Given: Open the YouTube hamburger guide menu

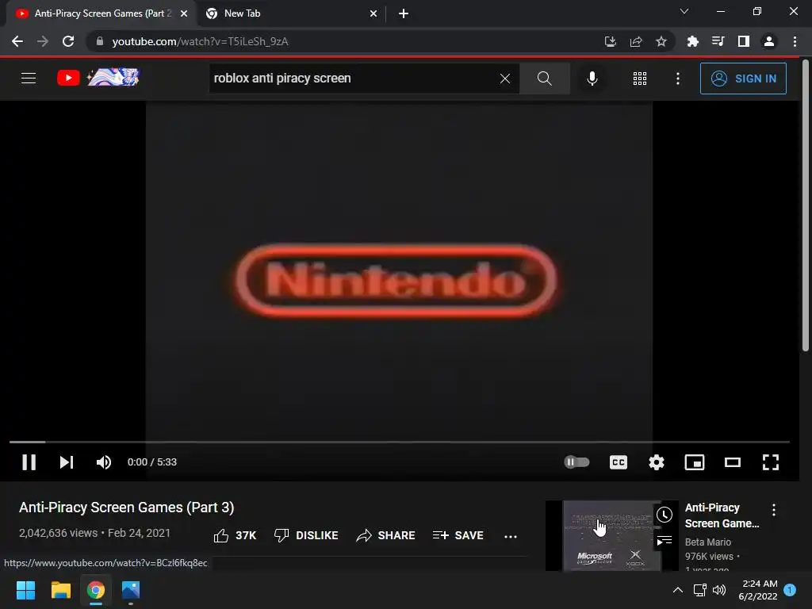Looking at the screenshot, I should tap(29, 79).
